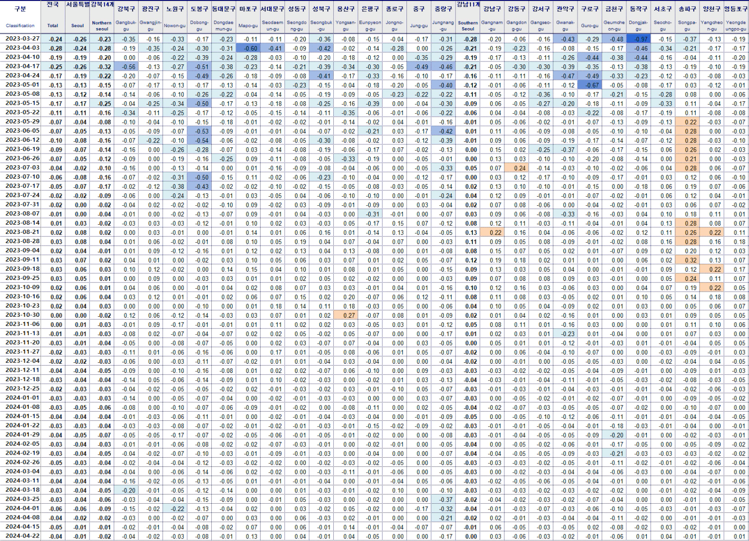Click the '관악구' column header
This screenshot has width=749, height=541.
click(565, 9)
